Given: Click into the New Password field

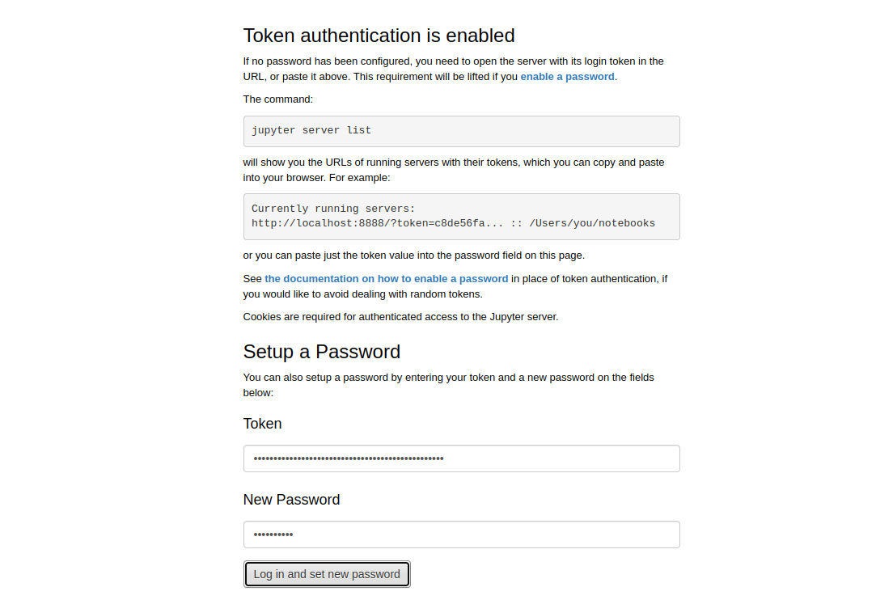Looking at the screenshot, I should (461, 535).
